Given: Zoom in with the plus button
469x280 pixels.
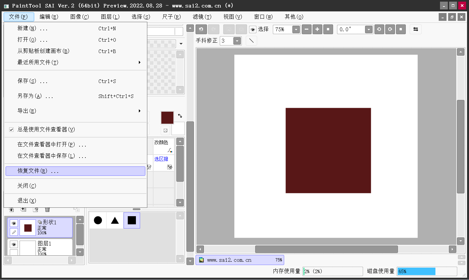Looking at the screenshot, I should (317, 29).
